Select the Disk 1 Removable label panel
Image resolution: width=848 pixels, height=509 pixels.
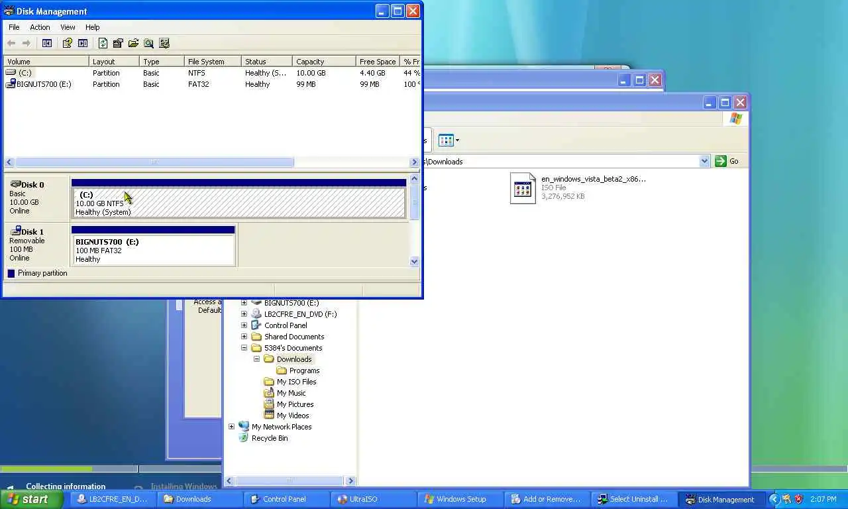coord(36,245)
